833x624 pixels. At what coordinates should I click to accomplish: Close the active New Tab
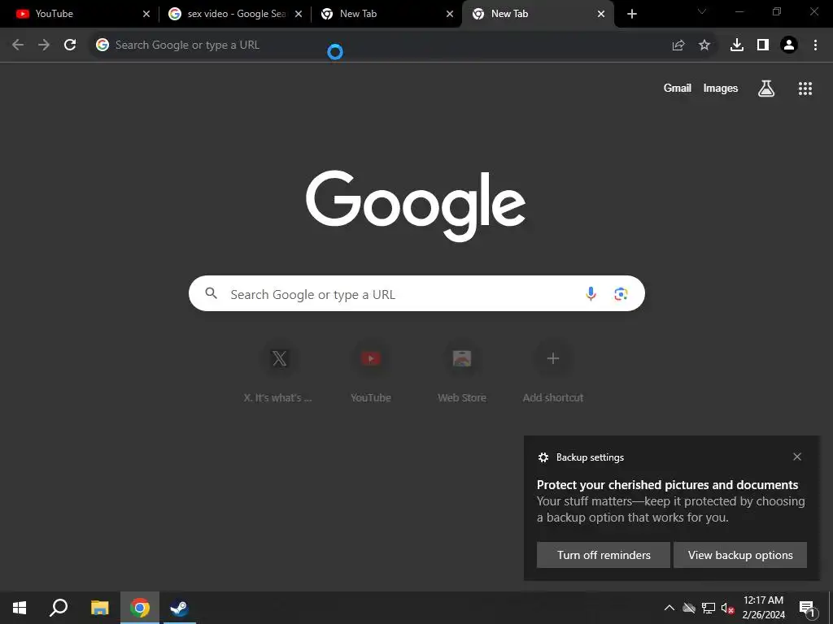pos(601,14)
